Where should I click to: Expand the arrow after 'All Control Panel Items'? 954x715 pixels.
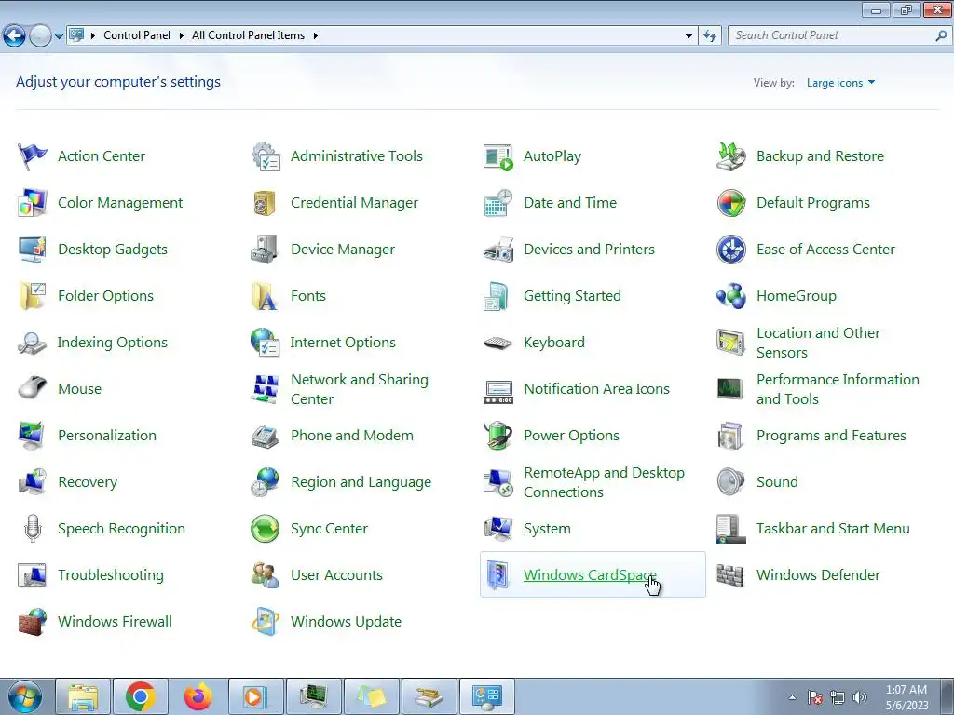(315, 36)
